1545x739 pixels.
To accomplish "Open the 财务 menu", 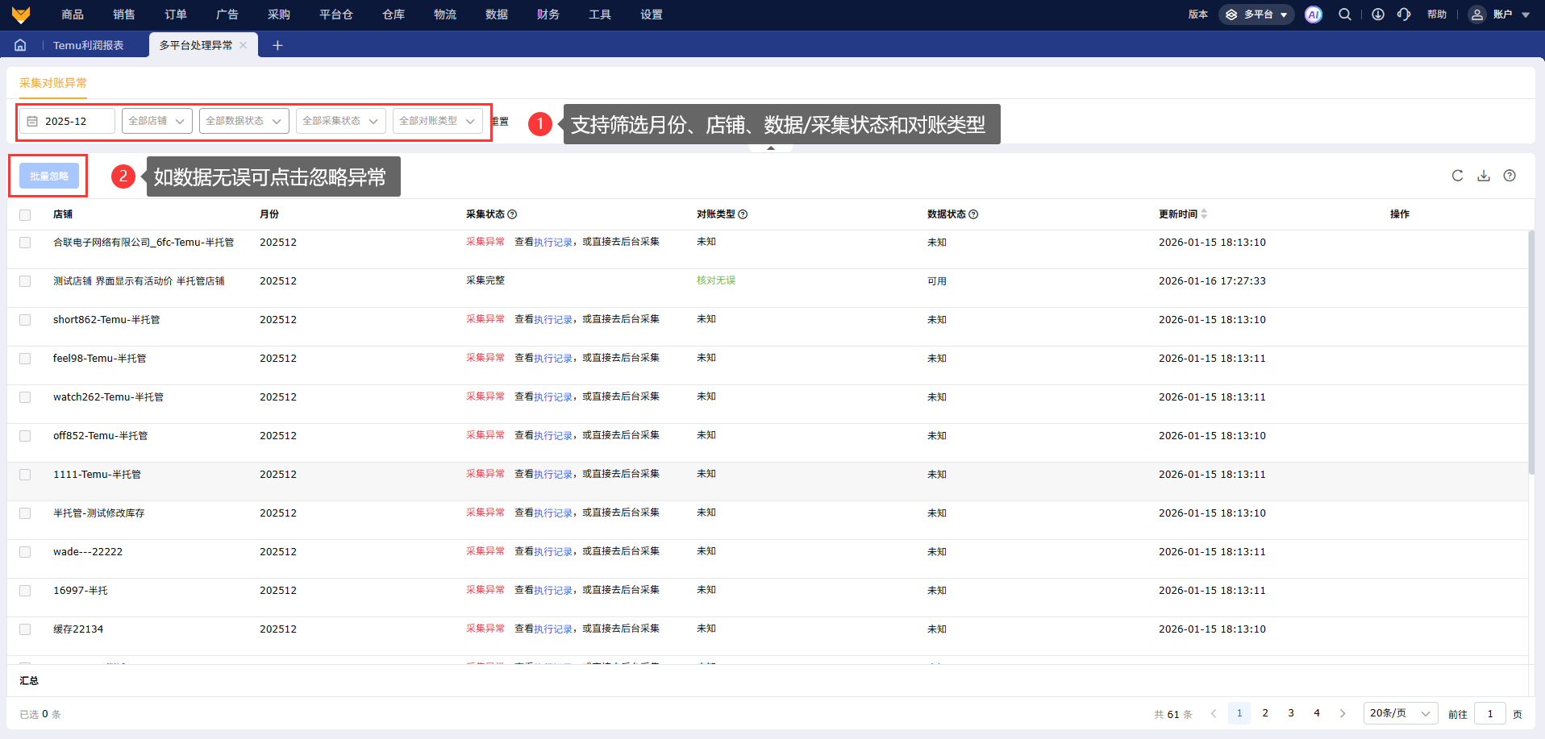I will click(548, 15).
